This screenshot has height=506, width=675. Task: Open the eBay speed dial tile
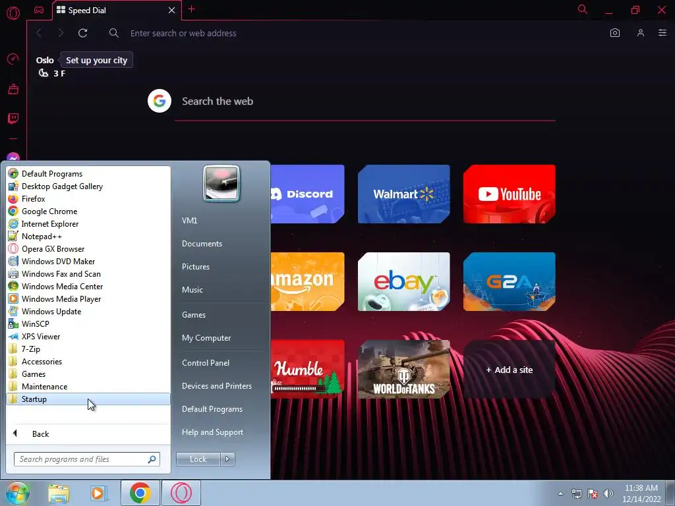(x=404, y=282)
